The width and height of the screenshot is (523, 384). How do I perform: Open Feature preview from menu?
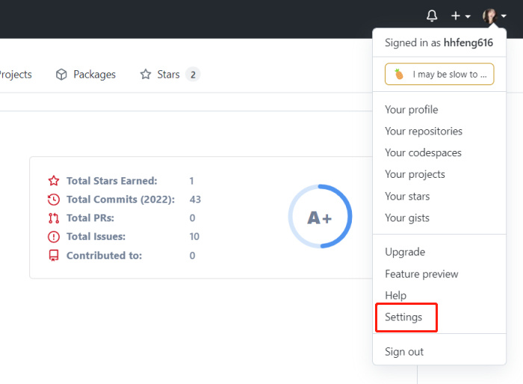(x=421, y=274)
